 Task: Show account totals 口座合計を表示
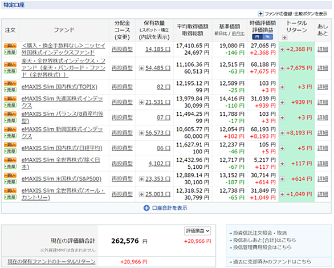[165, 208]
